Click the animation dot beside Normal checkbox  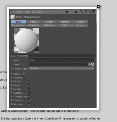[x=12, y=89]
